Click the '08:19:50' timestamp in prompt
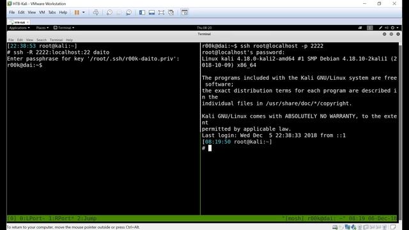The width and height of the screenshot is (409, 230). point(218,142)
